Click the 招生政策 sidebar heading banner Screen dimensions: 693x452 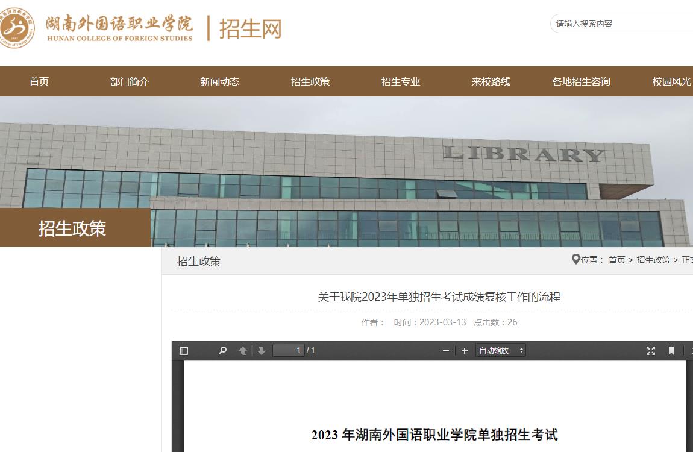75,228
